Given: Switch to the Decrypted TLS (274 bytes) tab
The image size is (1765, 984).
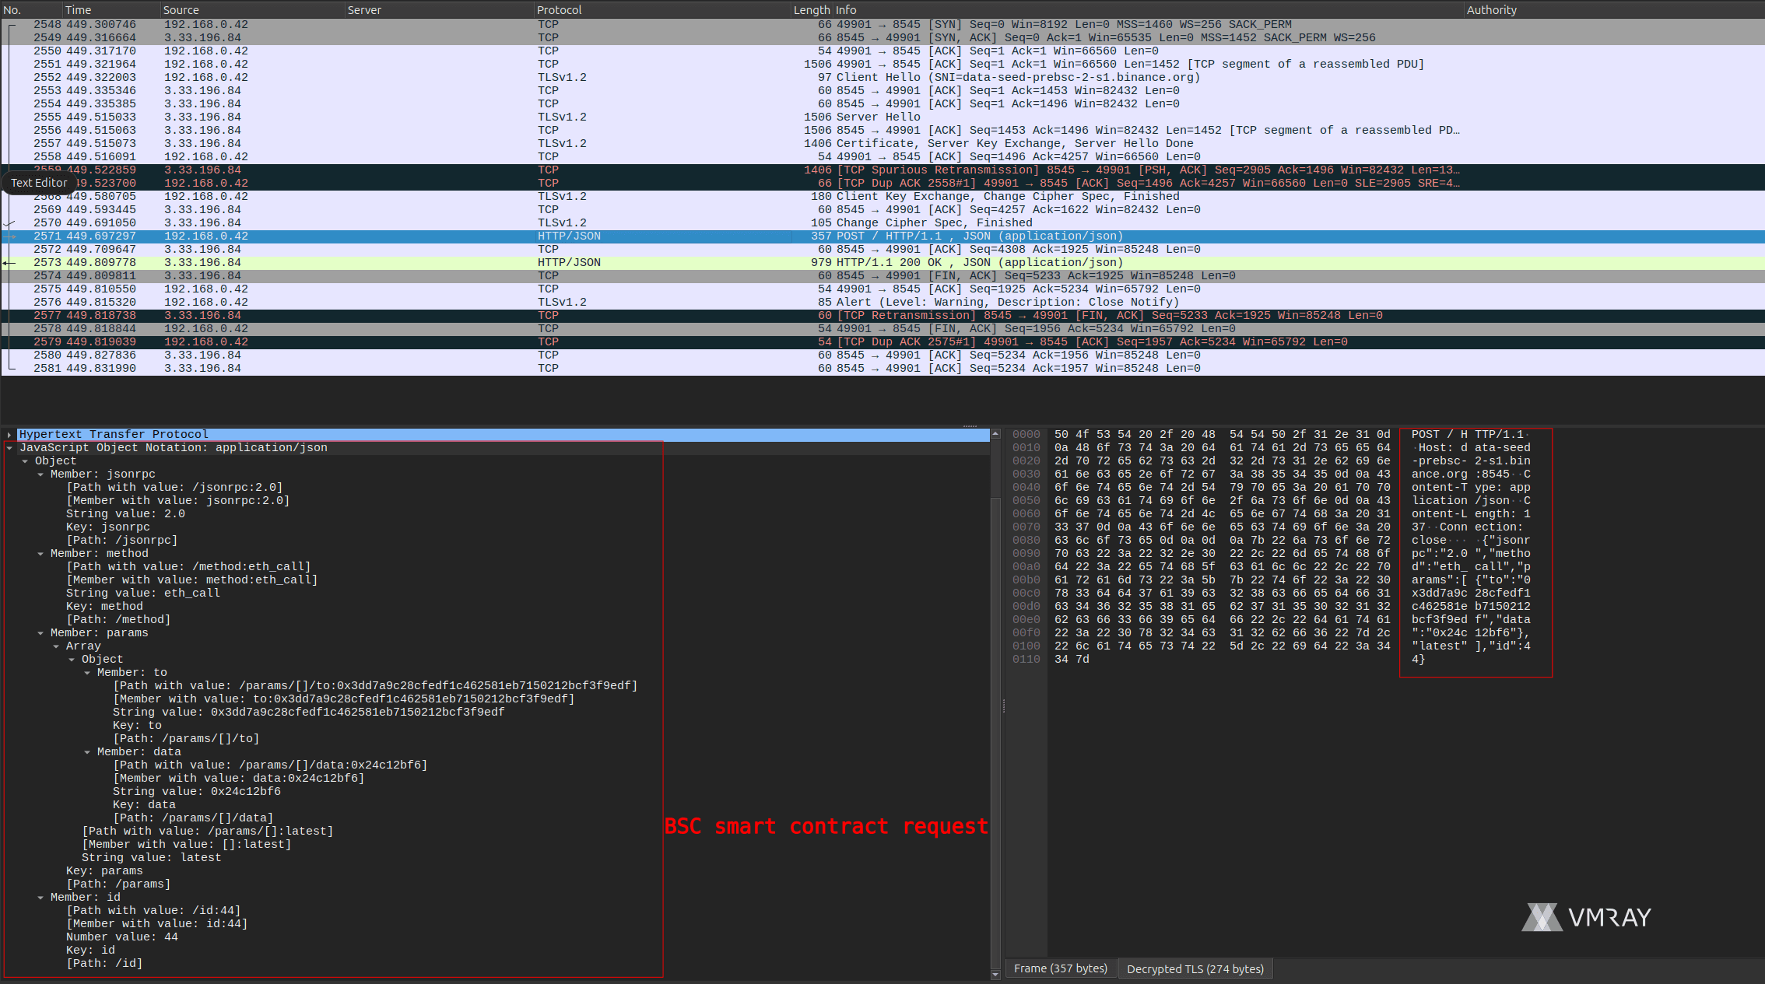Looking at the screenshot, I should tap(1195, 968).
